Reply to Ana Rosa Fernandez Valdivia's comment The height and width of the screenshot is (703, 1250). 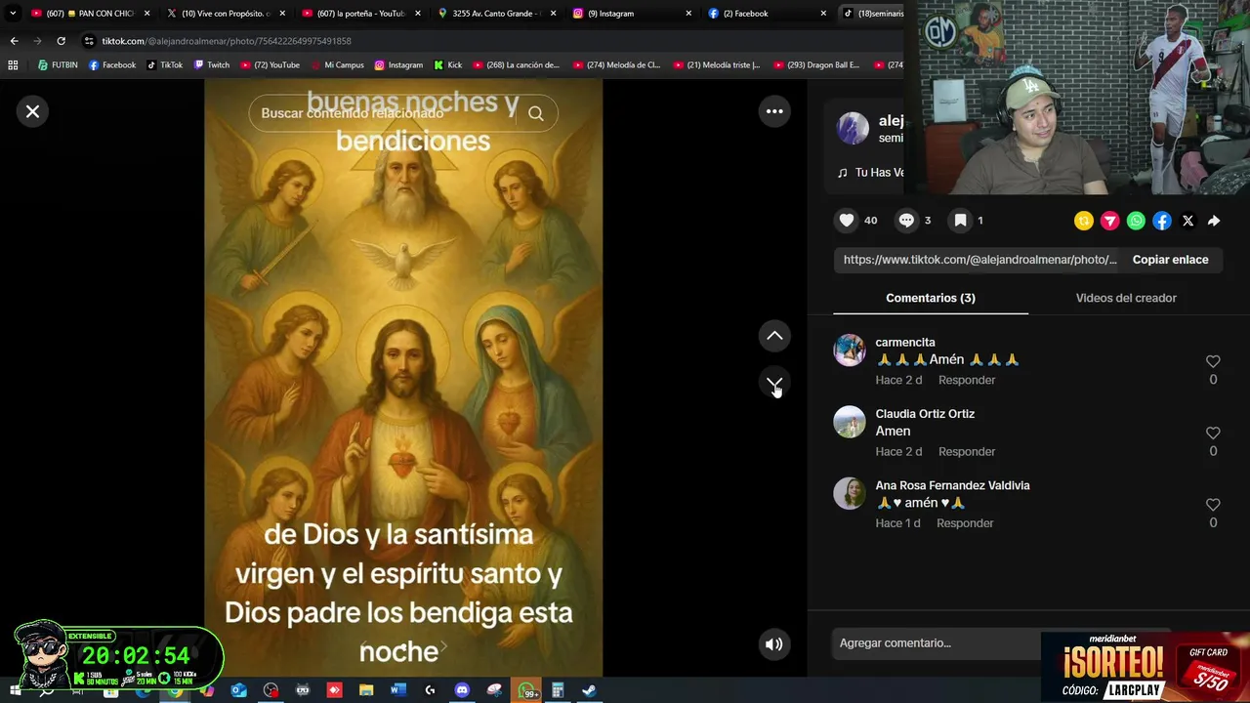point(965,523)
